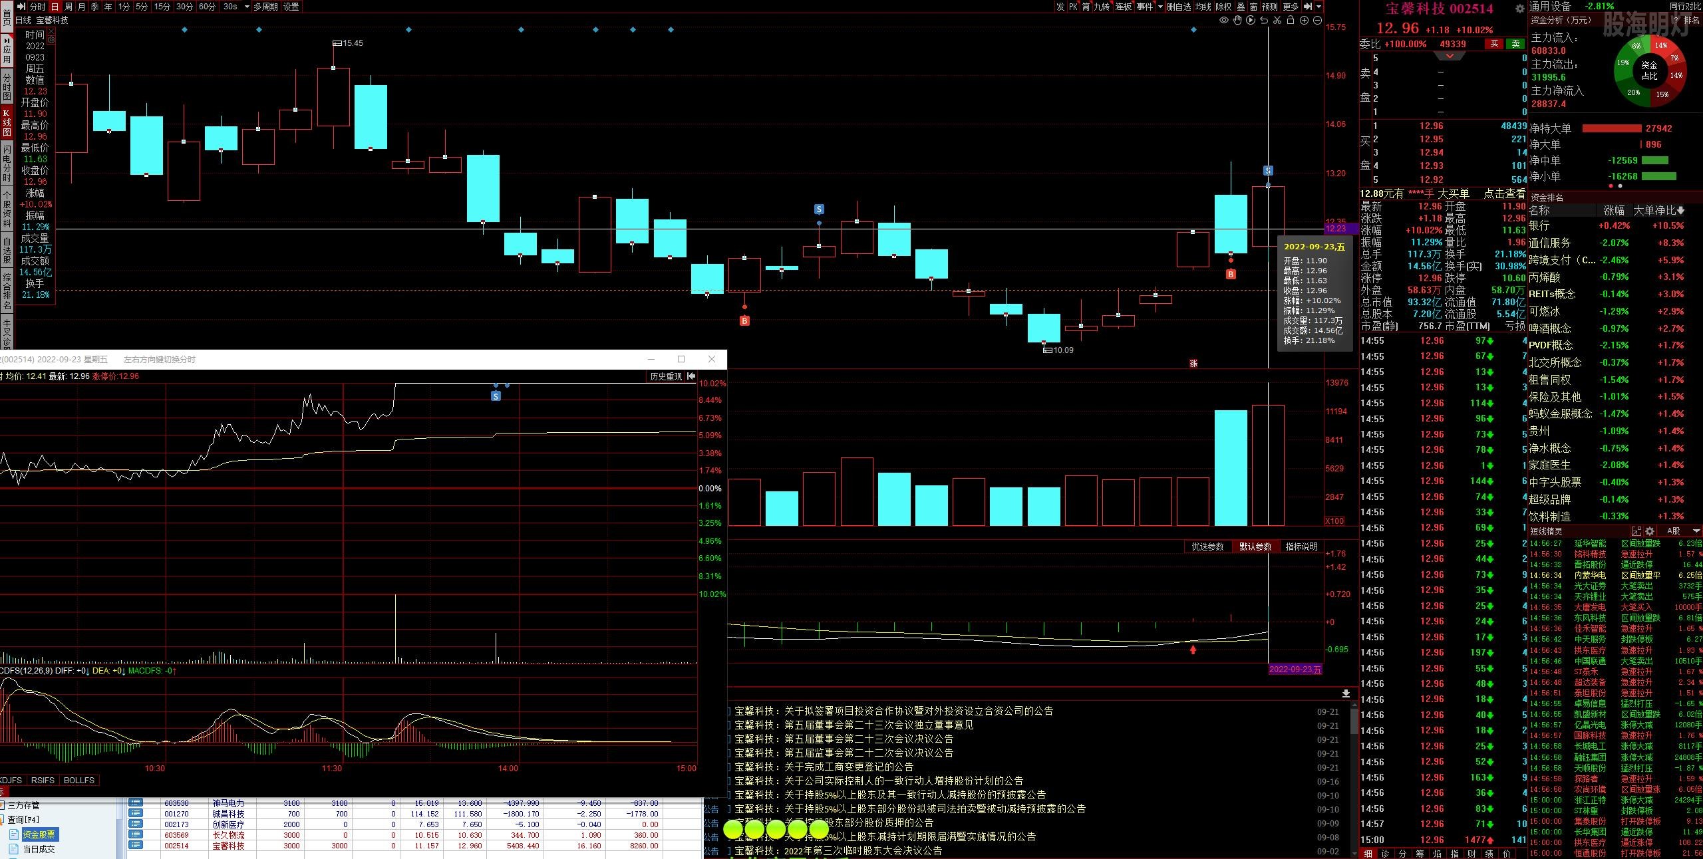Image resolution: width=1703 pixels, height=859 pixels.
Task: Click the collapse arrow icon beside 历史重现
Action: (x=691, y=376)
